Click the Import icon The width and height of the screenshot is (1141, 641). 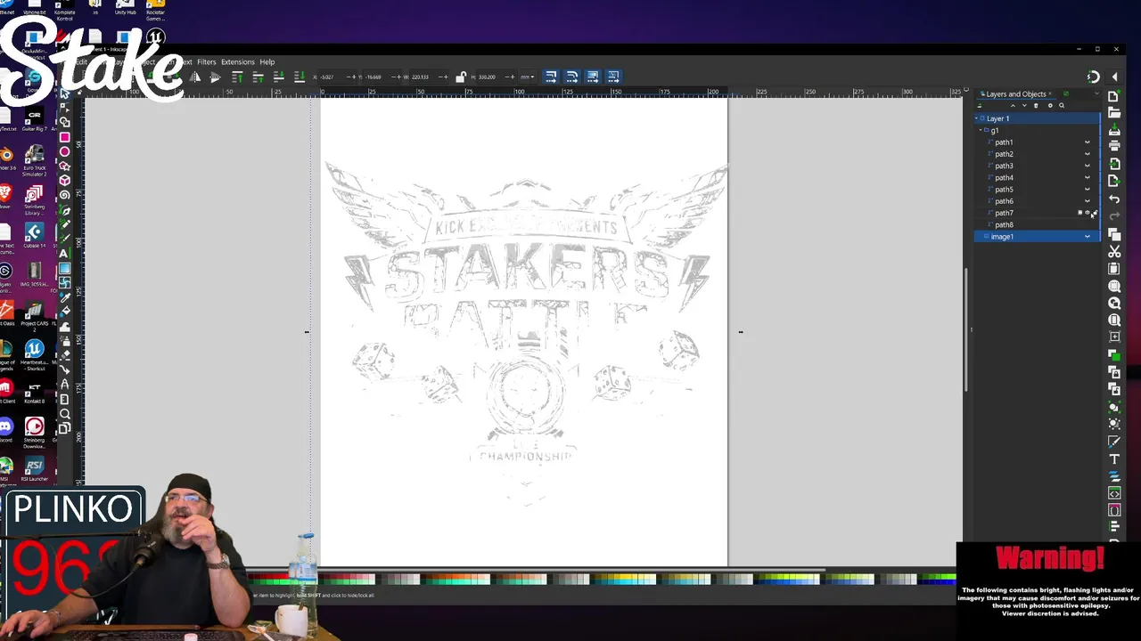(x=1113, y=164)
